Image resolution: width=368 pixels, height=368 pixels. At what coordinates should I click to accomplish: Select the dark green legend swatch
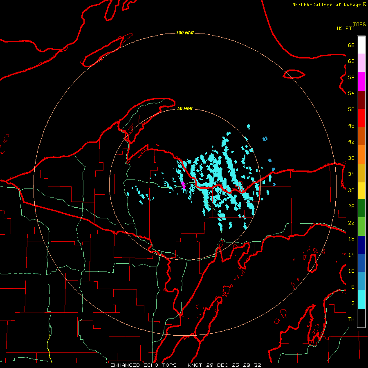pos(361,208)
